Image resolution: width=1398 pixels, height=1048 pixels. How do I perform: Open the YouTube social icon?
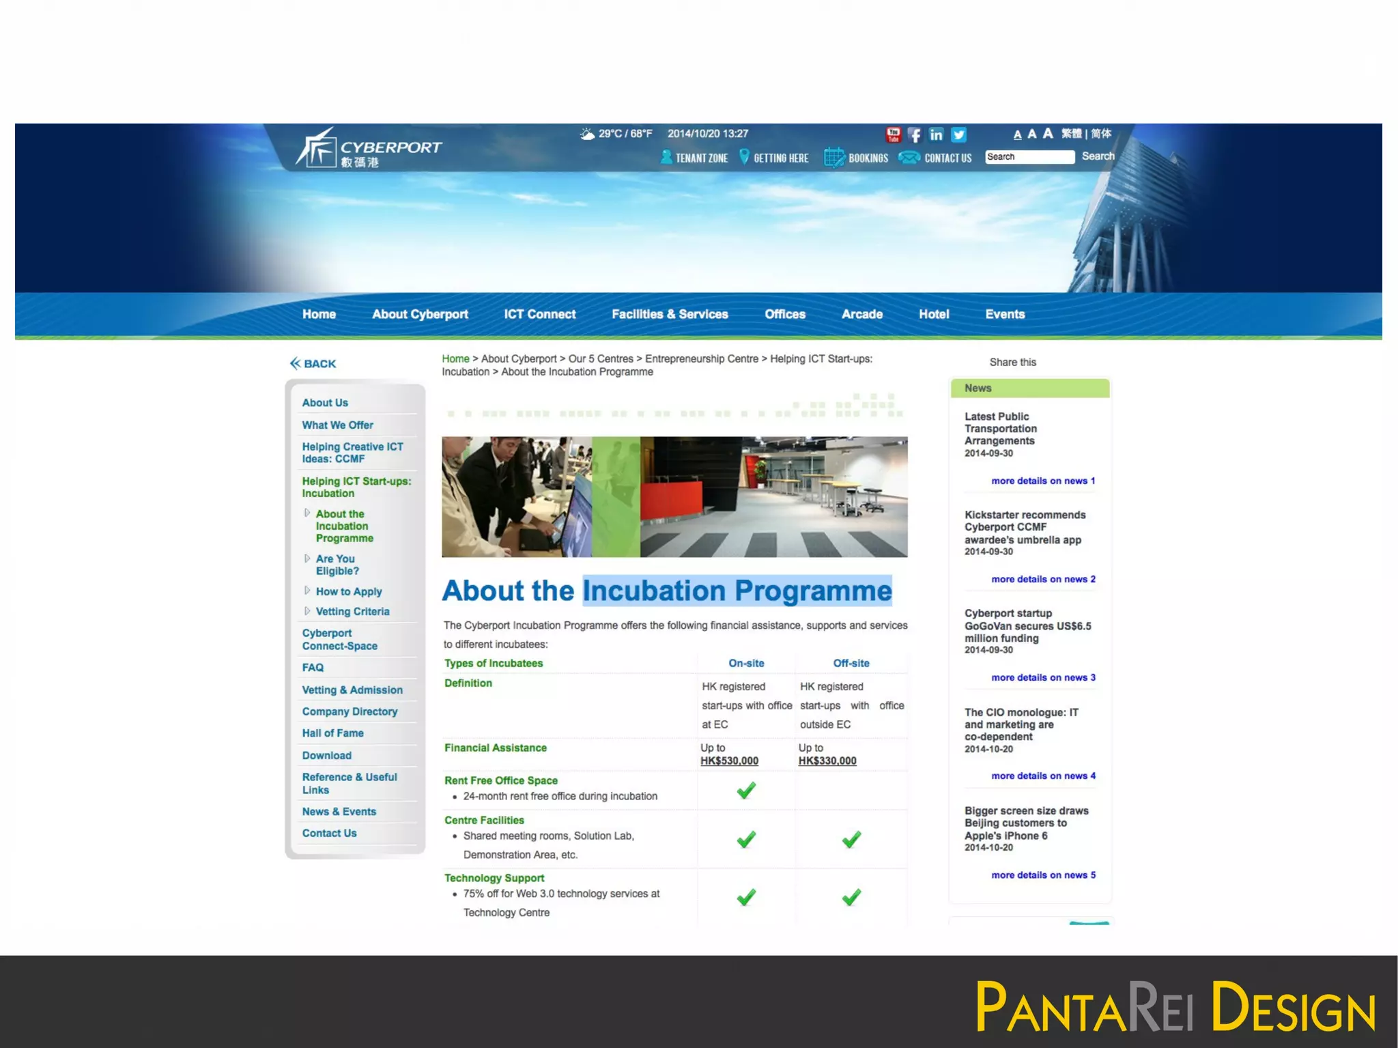(x=893, y=134)
